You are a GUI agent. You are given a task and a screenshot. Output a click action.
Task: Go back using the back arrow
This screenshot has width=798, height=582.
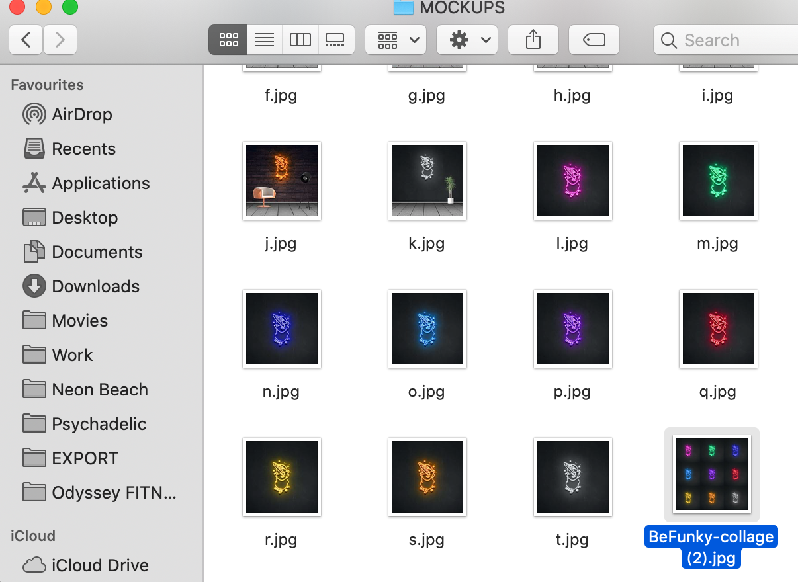pos(25,40)
